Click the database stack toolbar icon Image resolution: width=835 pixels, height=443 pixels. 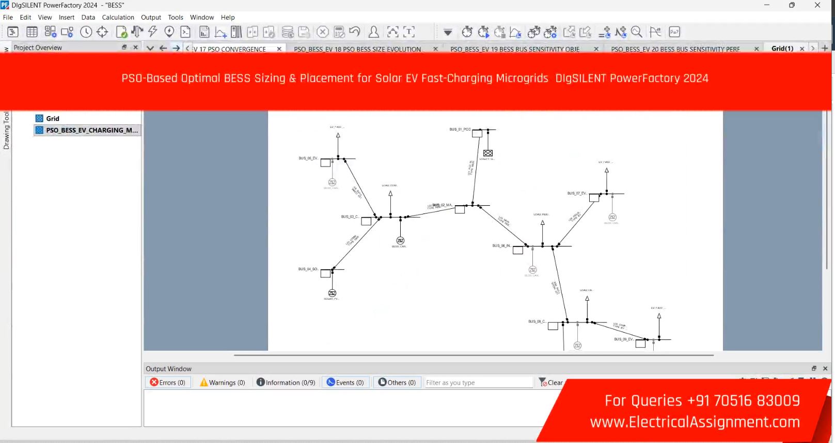pos(288,32)
